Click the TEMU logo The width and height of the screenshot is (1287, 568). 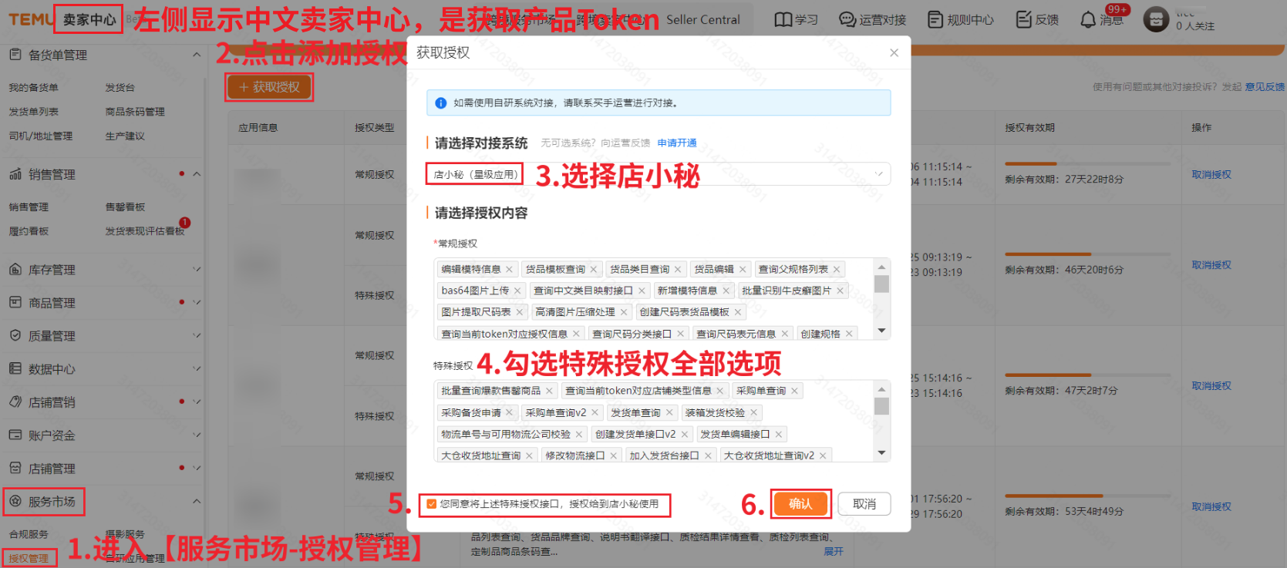pos(30,19)
